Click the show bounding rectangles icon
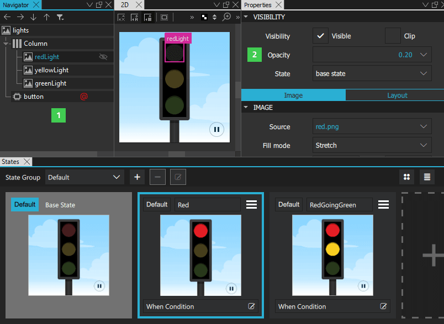The image size is (444, 324). click(x=164, y=17)
